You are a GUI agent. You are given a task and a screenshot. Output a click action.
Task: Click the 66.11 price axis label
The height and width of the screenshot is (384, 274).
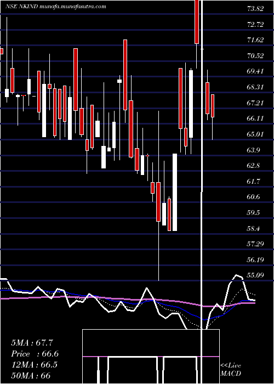(x=255, y=118)
